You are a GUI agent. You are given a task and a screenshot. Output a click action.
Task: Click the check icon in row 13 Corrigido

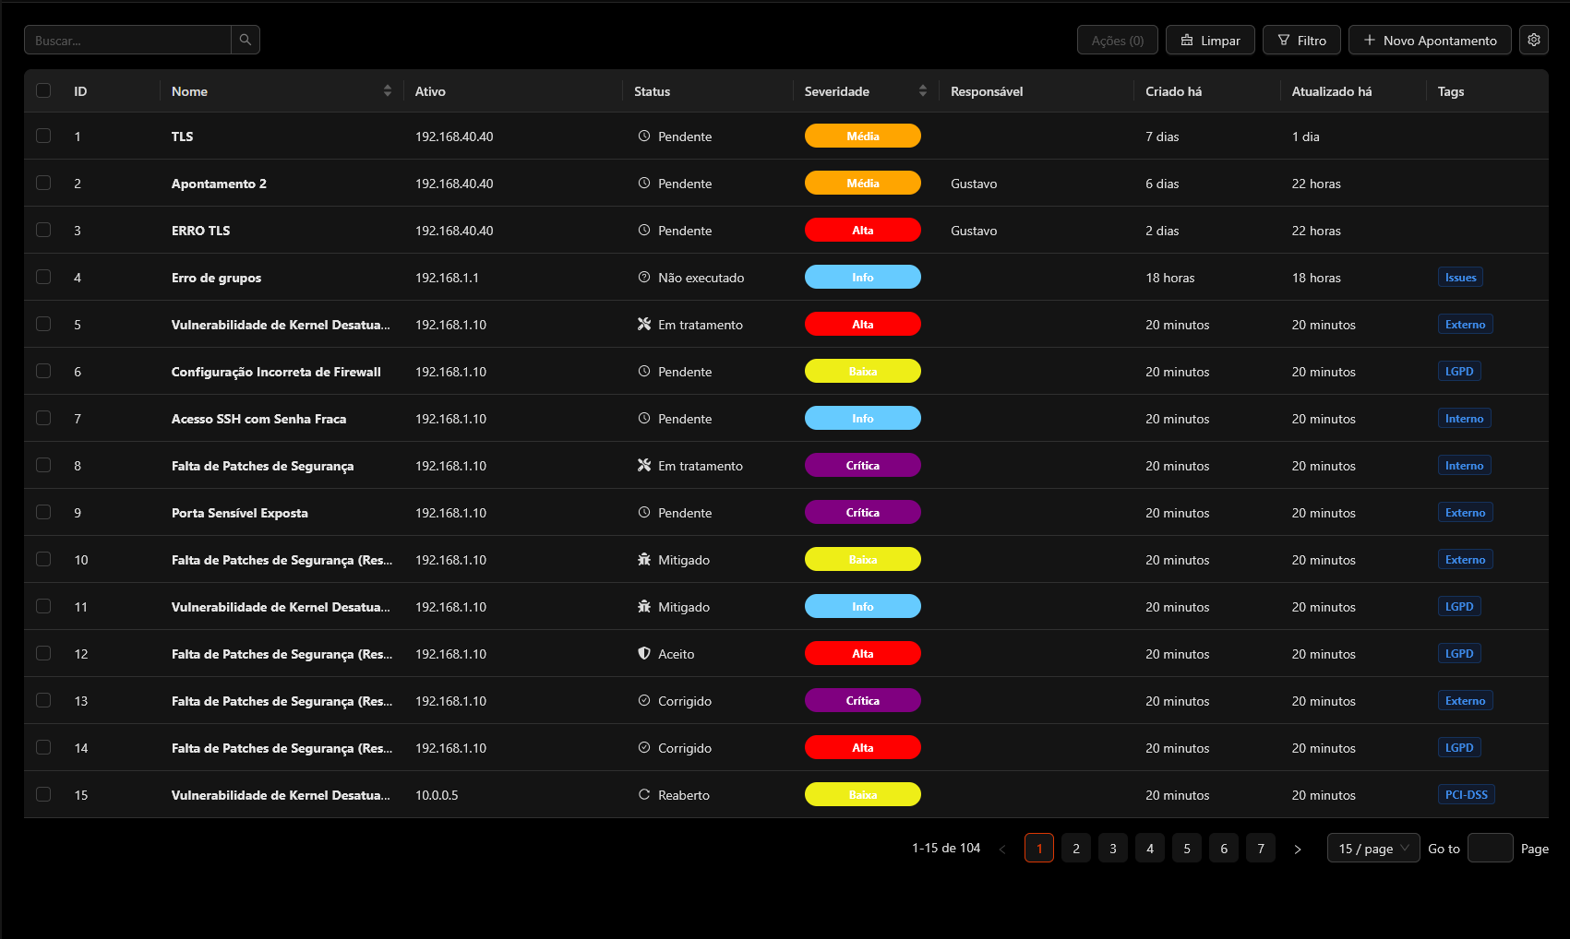(644, 700)
